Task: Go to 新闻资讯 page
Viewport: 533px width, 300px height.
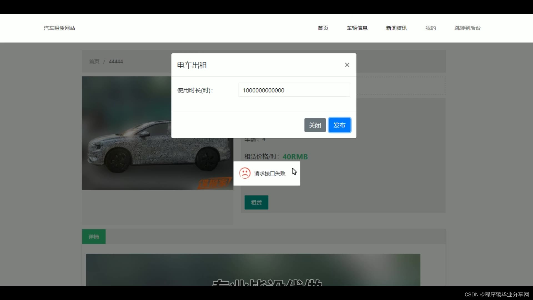Action: tap(396, 28)
